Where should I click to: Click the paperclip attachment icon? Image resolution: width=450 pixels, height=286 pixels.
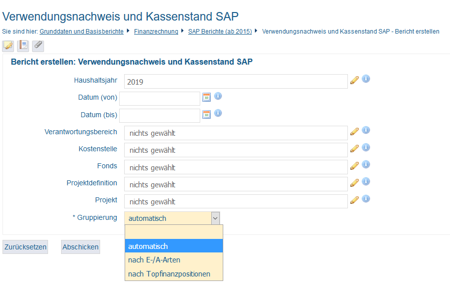(38, 46)
